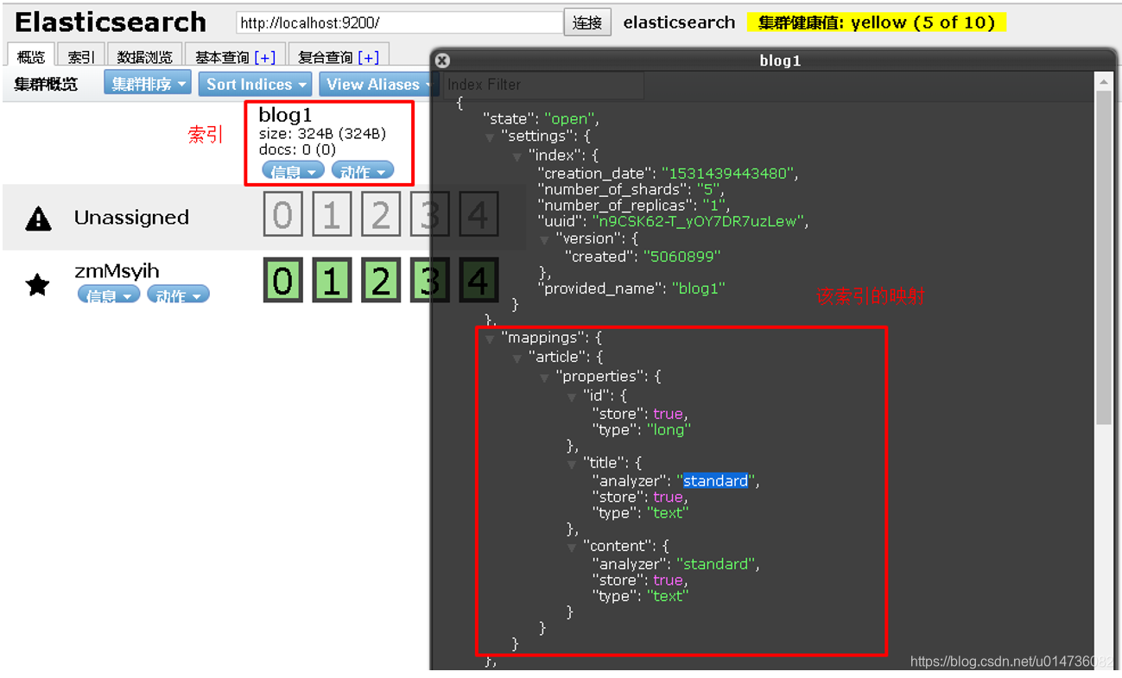Collapse the "id" JSON node
This screenshot has width=1122, height=678.
point(573,396)
